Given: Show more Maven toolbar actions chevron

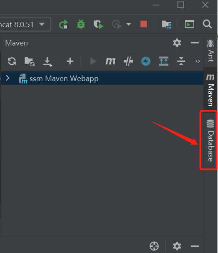Looking at the screenshot, I should (x=198, y=61).
